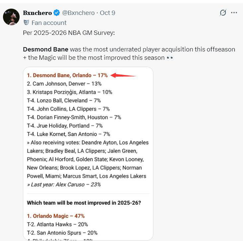243x241 pixels.
Task: Open the attached survey image at the Also receiving votes paragraph
Action: [88, 159]
